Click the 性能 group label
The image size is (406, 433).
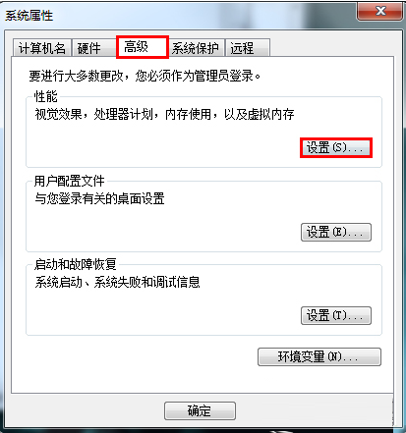click(x=46, y=96)
